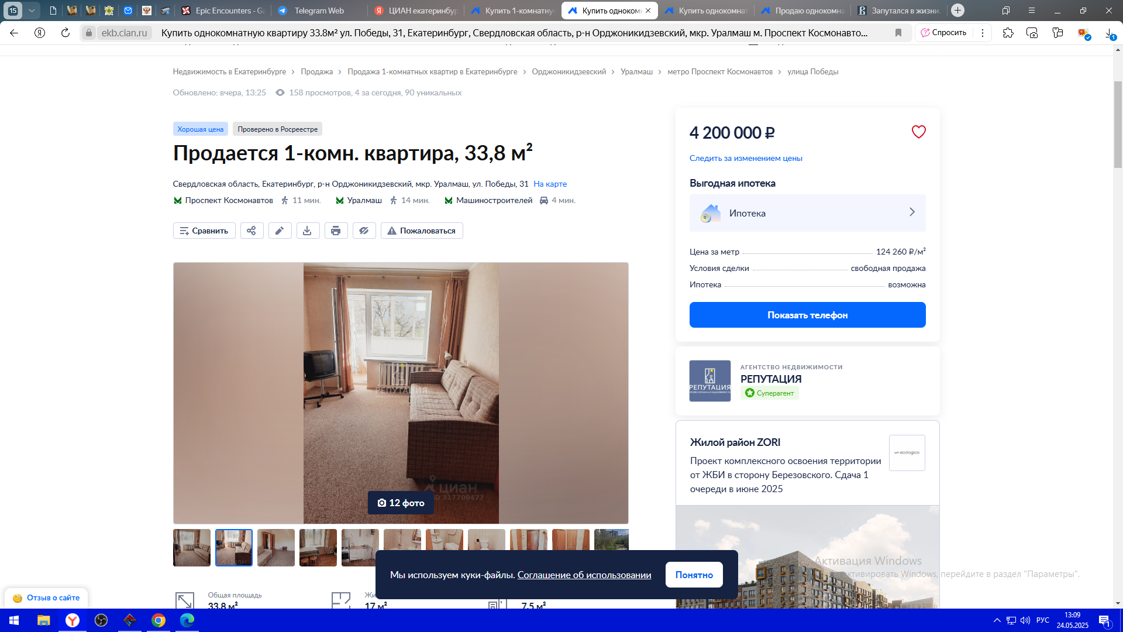
Task: Share this listing via share icon
Action: (252, 231)
